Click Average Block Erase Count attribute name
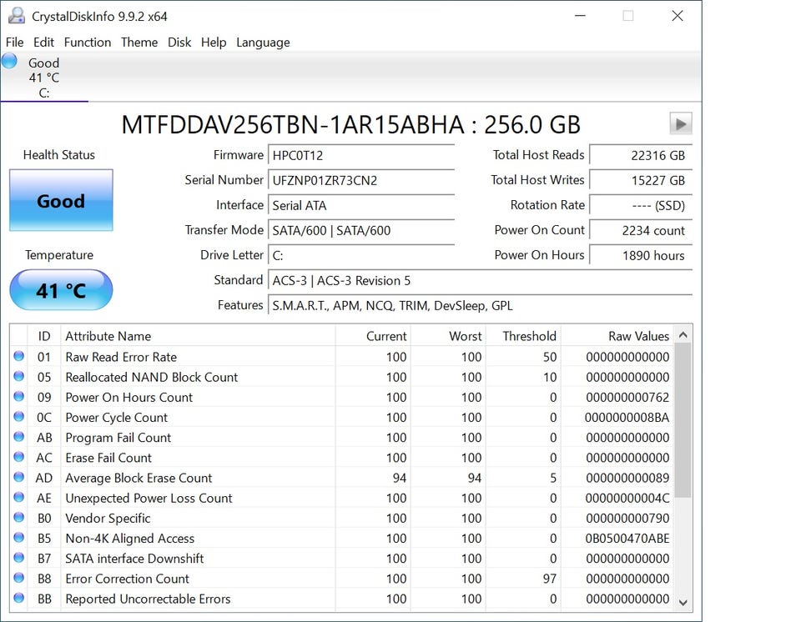 tap(139, 478)
